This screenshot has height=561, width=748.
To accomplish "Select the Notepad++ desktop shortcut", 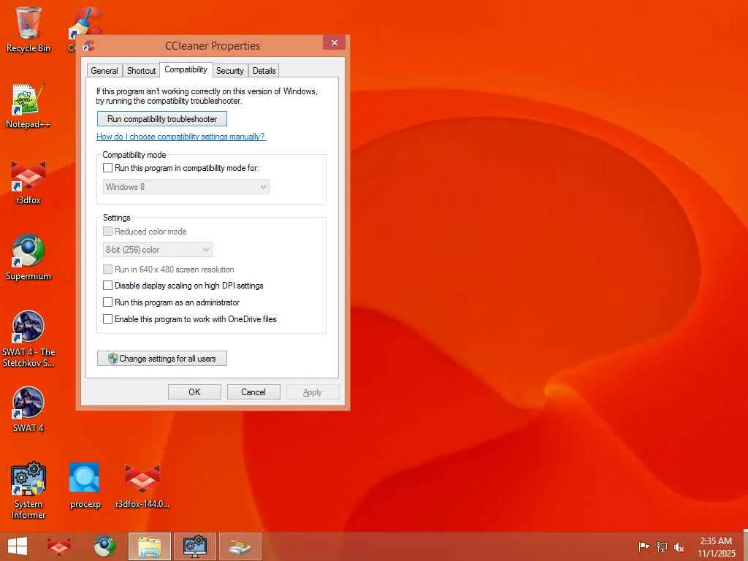I will pos(28,106).
